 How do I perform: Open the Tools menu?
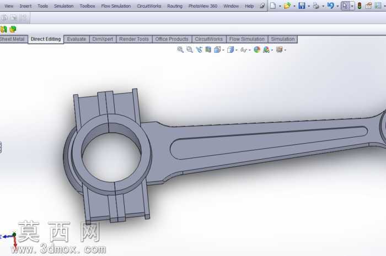coord(42,6)
